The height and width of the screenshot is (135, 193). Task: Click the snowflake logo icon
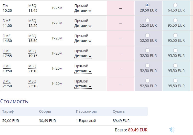click(172, 130)
